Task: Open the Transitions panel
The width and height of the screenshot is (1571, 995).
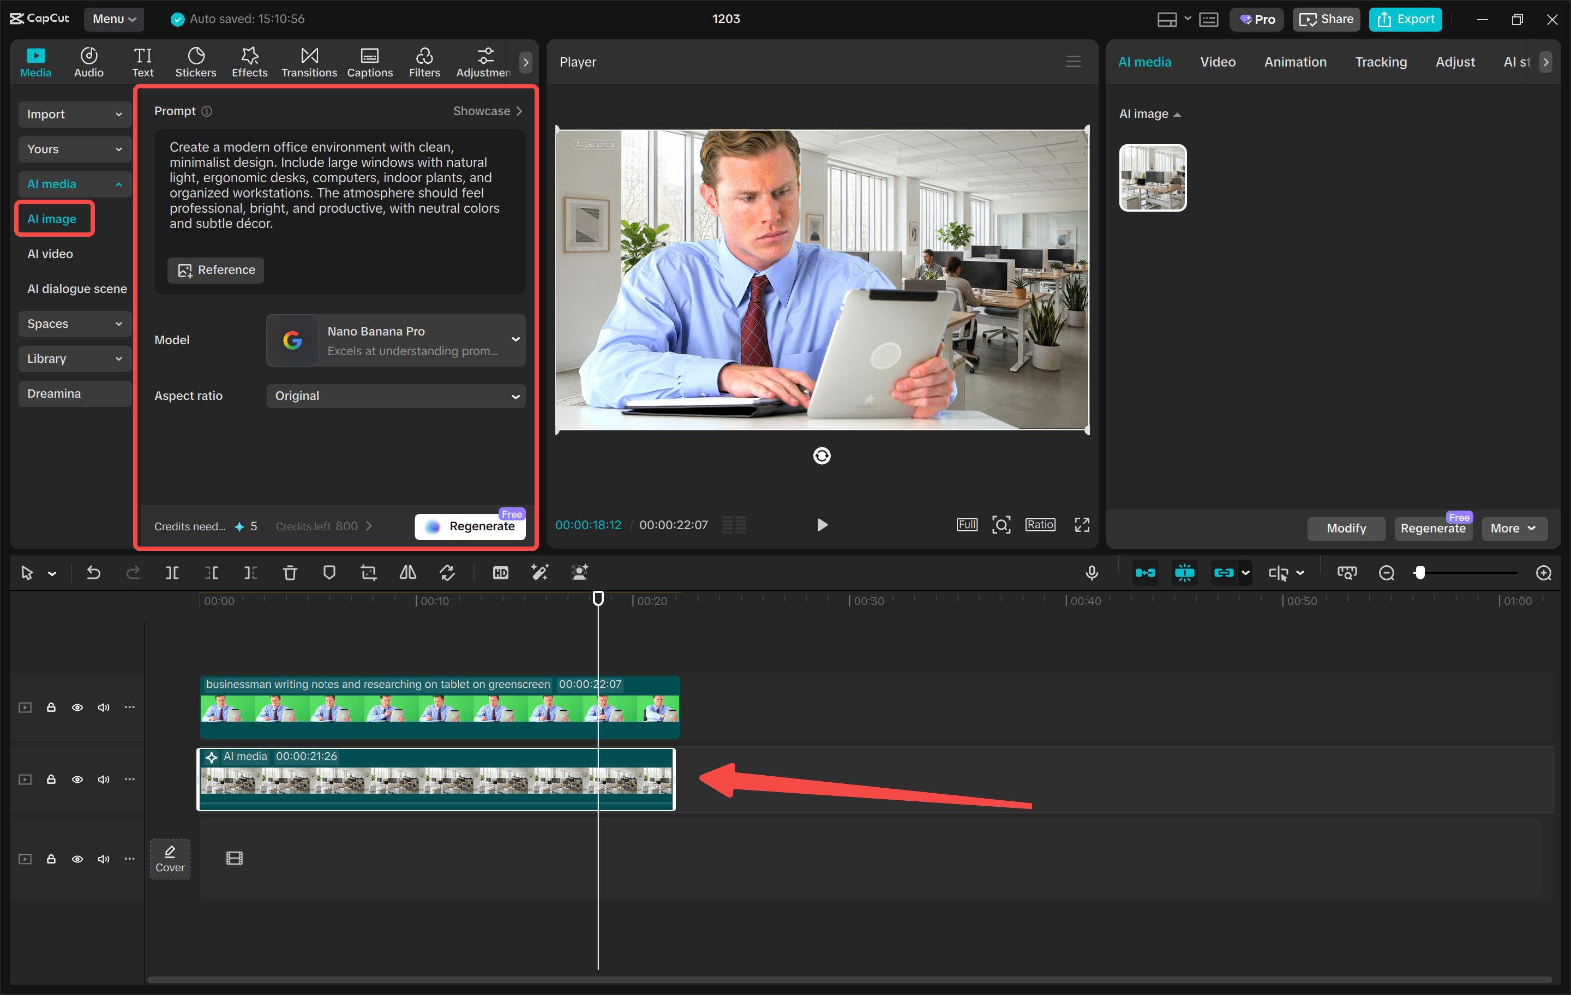Action: point(309,62)
